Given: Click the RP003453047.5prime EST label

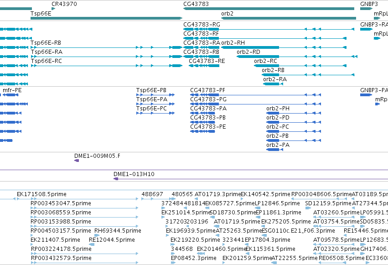Looking at the screenshot, I should coord(61,203).
